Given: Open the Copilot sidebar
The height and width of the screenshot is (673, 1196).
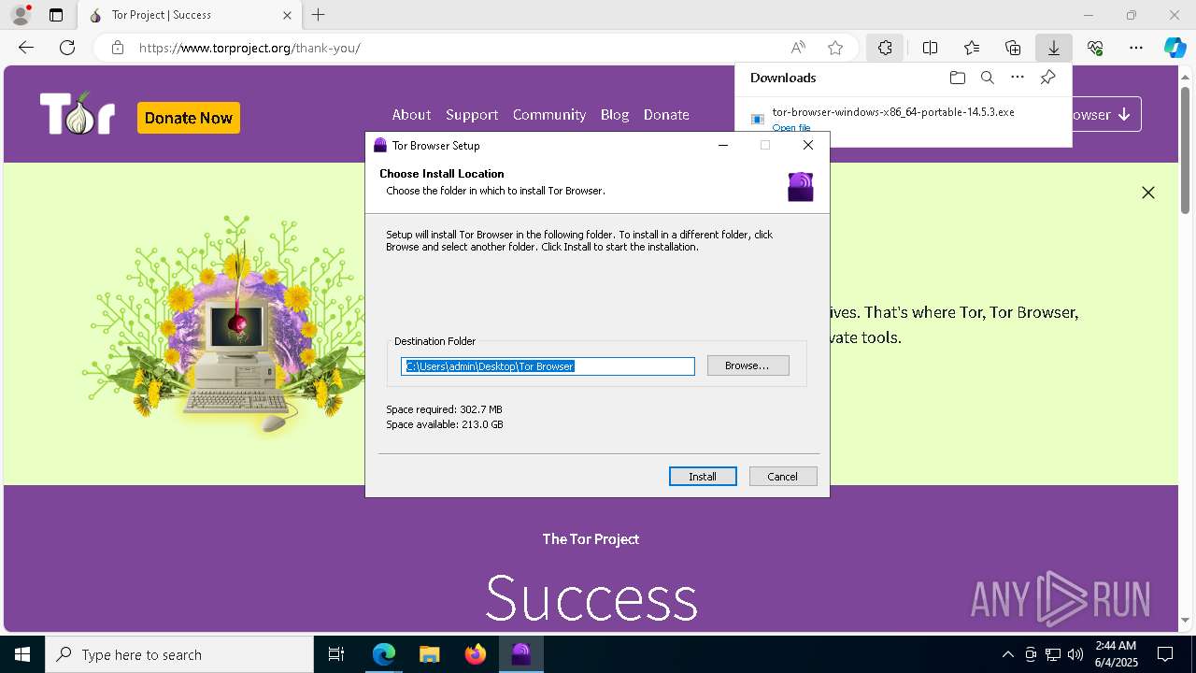Looking at the screenshot, I should [1175, 48].
